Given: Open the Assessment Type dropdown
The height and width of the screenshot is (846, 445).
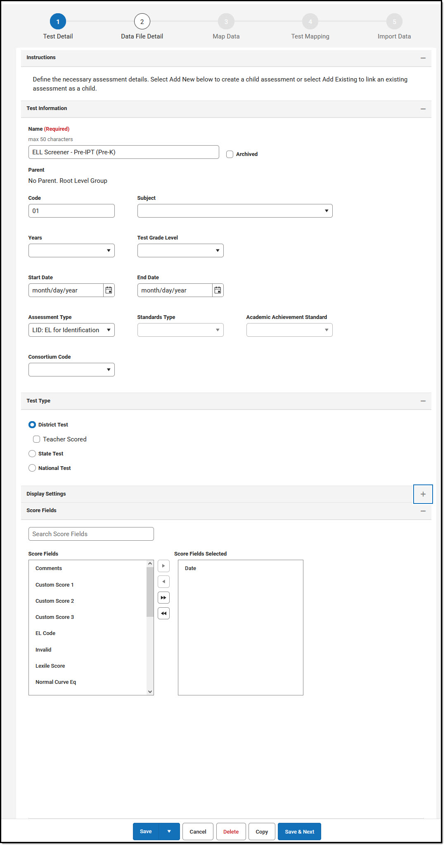Looking at the screenshot, I should [x=71, y=330].
